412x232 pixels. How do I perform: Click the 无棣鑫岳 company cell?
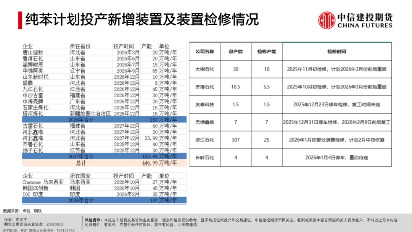(205, 122)
